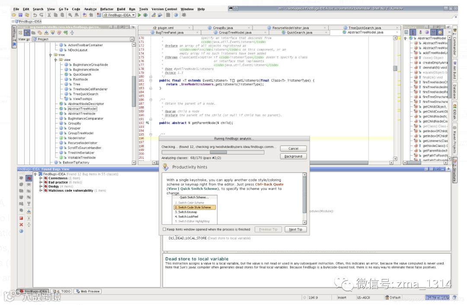
Task: Click the Cut scissors icon
Action: [x=49, y=15]
